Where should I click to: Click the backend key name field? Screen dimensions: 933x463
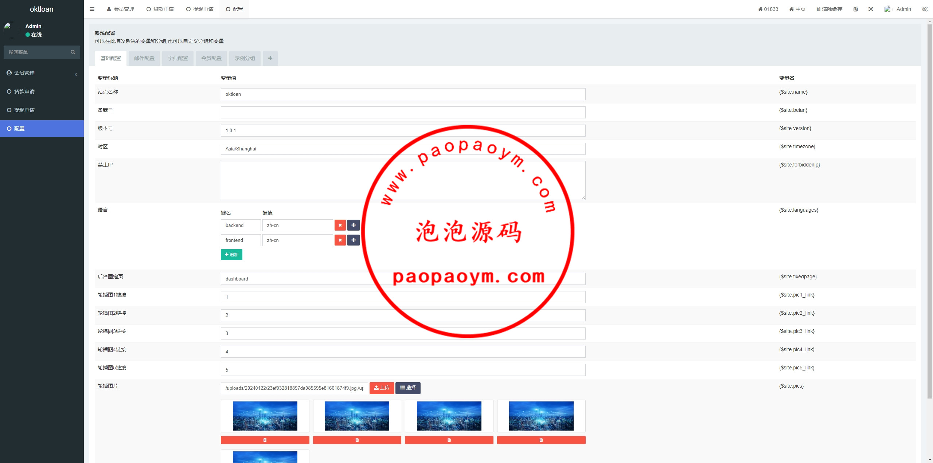click(x=241, y=225)
